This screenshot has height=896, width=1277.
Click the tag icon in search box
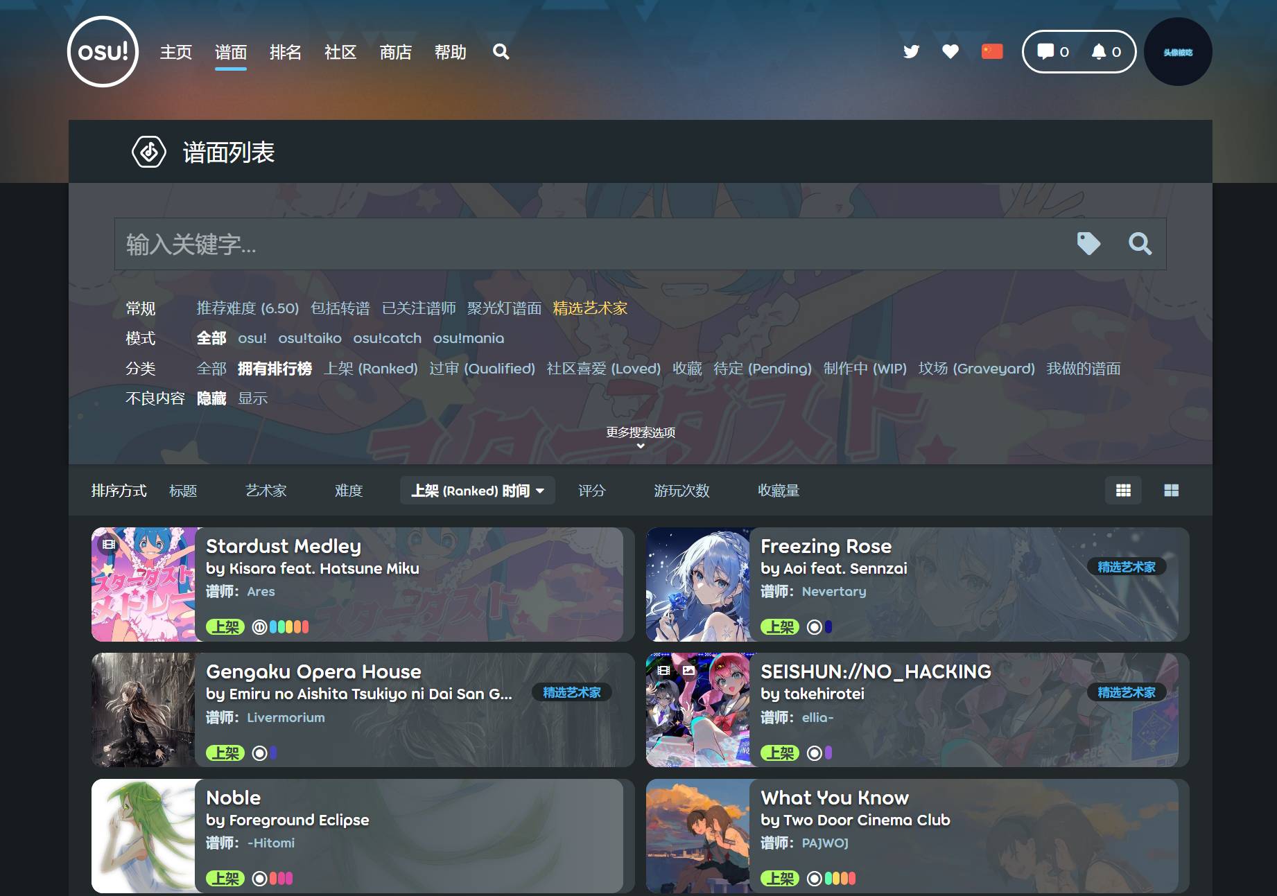point(1088,244)
